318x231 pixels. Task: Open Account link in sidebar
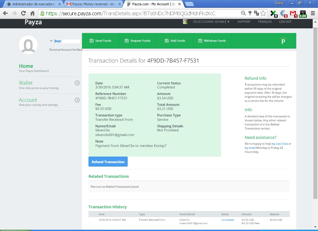pos(28,100)
